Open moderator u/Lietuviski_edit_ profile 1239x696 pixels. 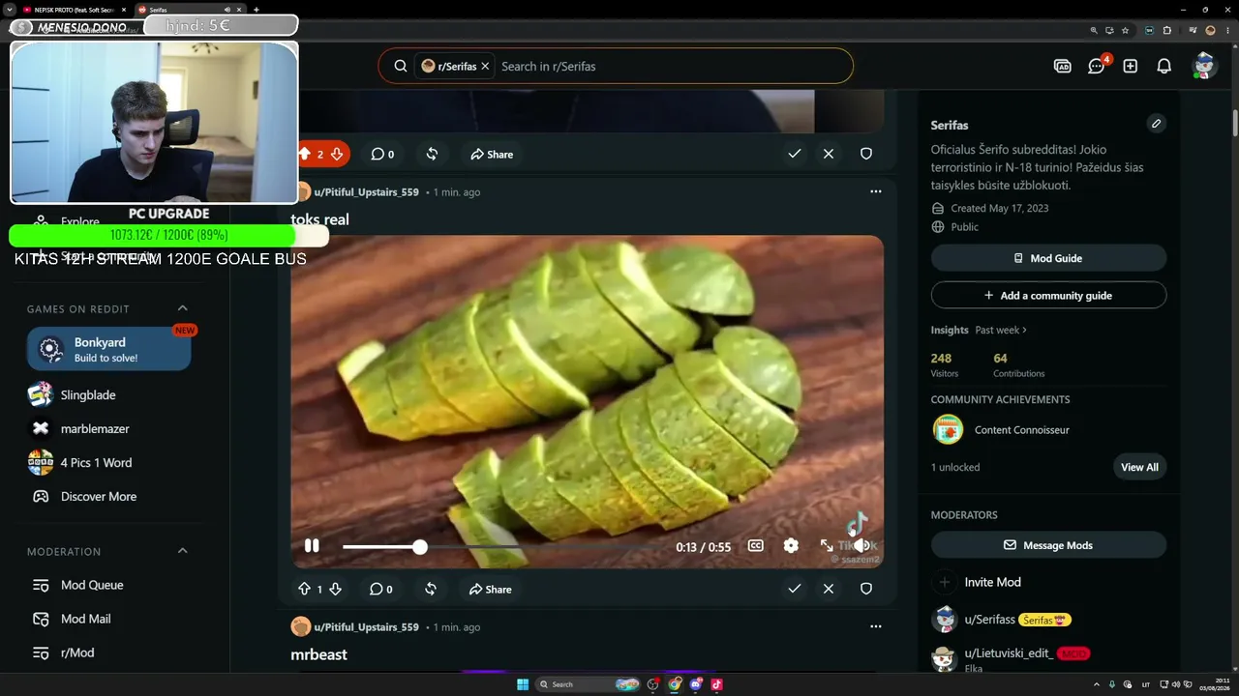pos(1009,653)
